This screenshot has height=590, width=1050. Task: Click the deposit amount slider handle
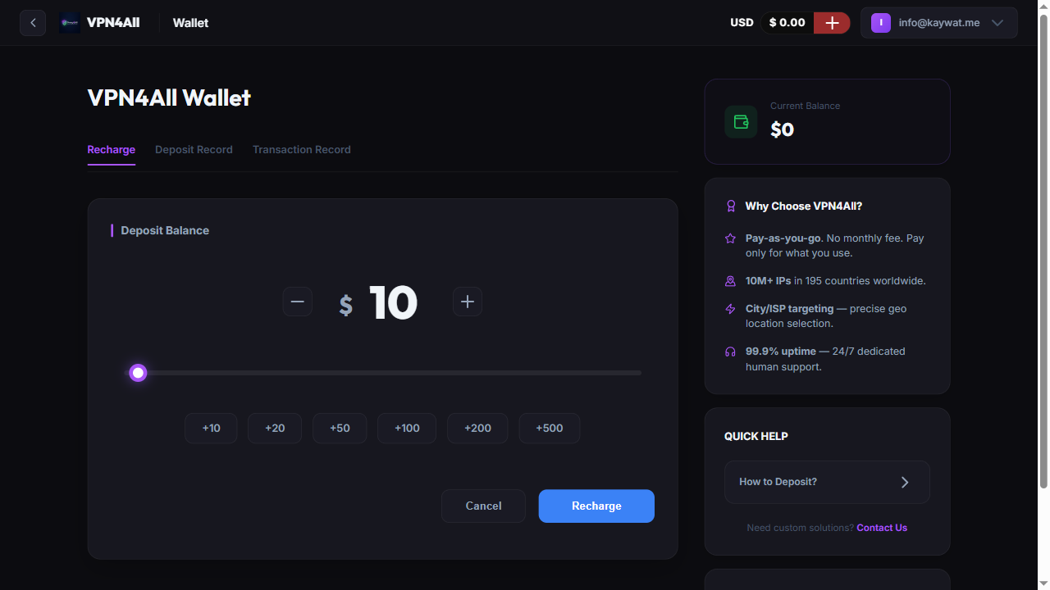(x=139, y=373)
